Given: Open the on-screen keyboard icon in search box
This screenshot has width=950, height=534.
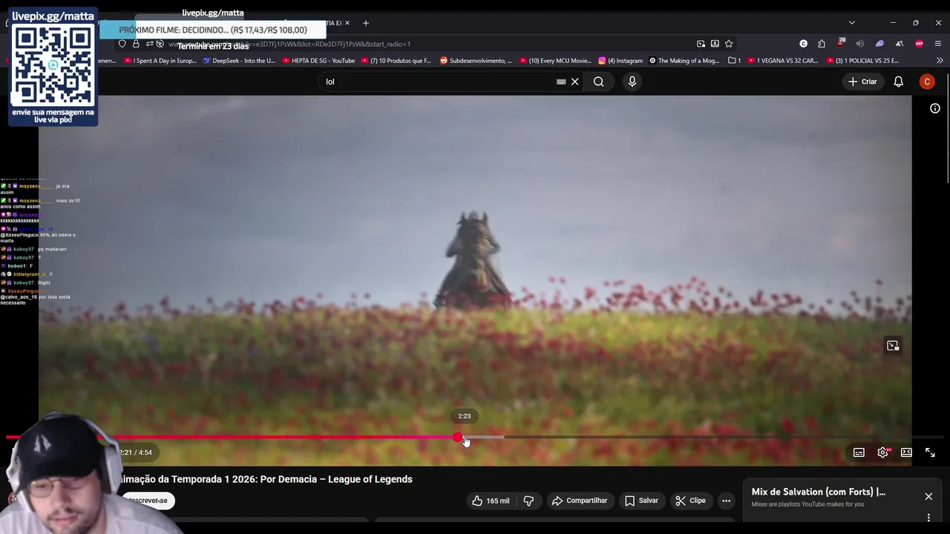Looking at the screenshot, I should pyautogui.click(x=561, y=82).
